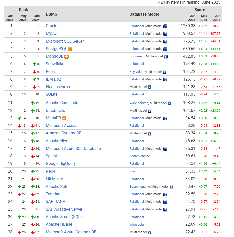Click Search engine link in Apache Solr row
The image size is (234, 237).
coord(140,187)
